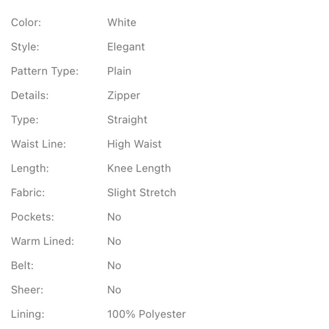The height and width of the screenshot is (329, 329).
Task: Select the "White" color value
Action: pos(121,23)
